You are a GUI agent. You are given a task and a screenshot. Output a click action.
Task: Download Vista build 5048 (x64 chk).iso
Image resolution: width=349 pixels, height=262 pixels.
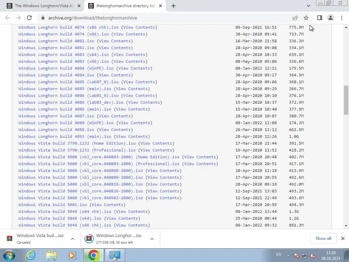pos(65,212)
